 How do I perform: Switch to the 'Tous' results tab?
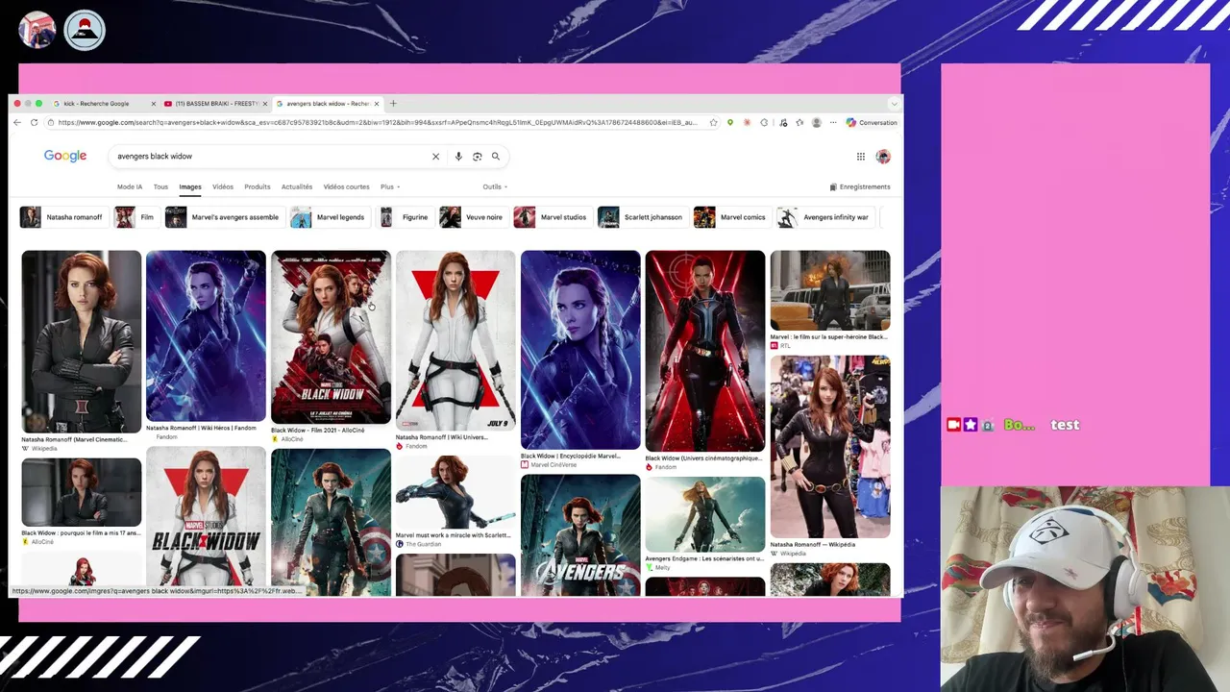pyautogui.click(x=160, y=187)
